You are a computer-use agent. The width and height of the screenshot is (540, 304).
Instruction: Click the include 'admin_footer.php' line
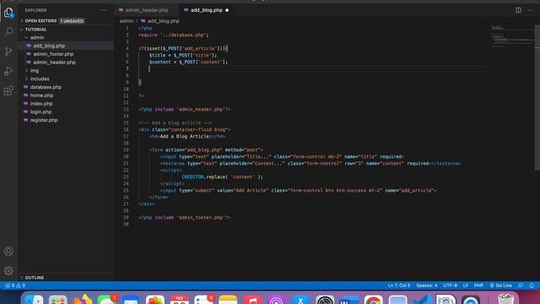pyautogui.click(x=185, y=218)
